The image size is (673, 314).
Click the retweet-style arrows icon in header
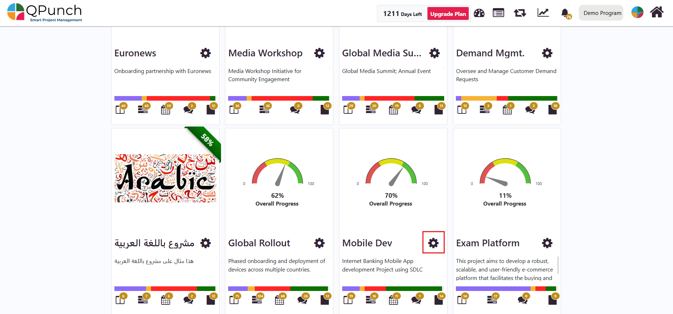(520, 13)
